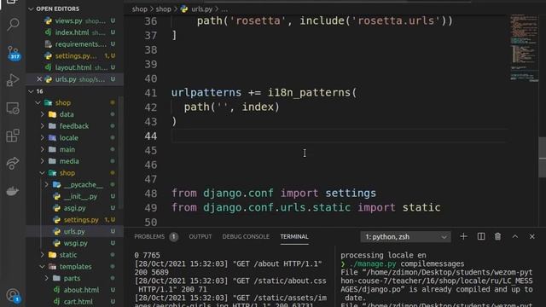Open views.py from open editors
The image size is (546, 307).
coord(75,20)
